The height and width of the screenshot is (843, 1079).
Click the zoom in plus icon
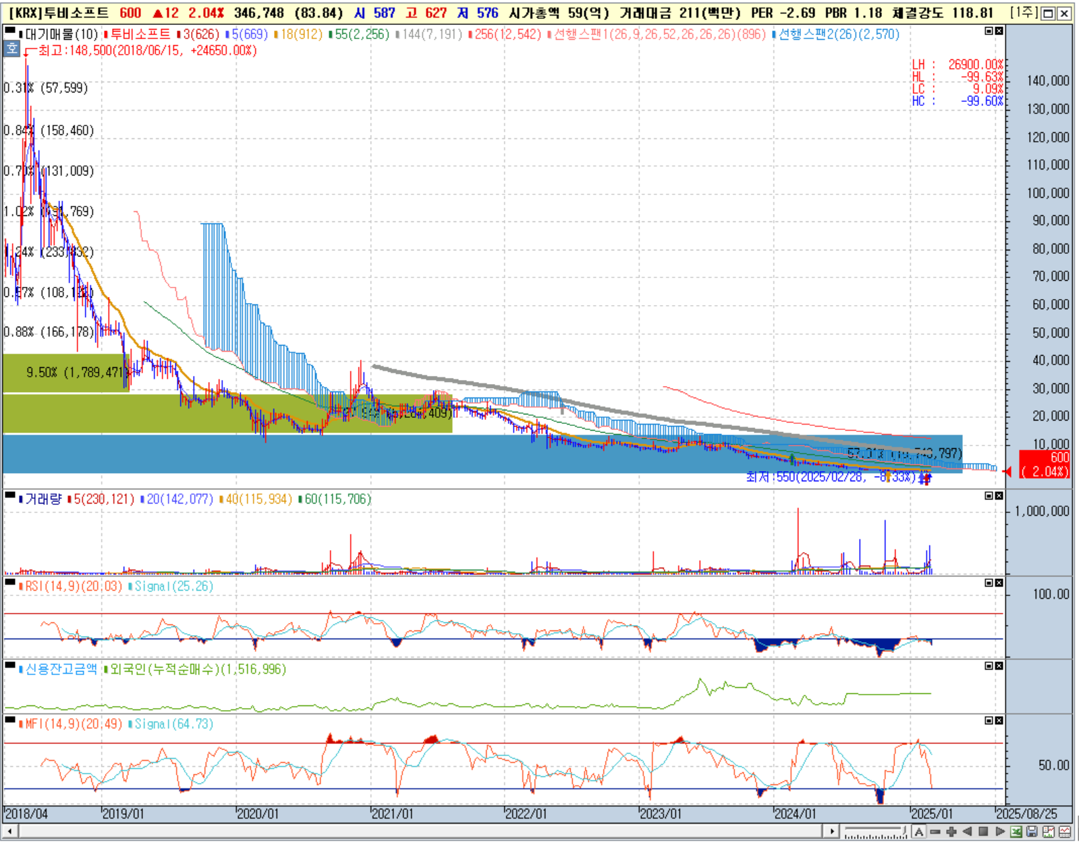951,832
